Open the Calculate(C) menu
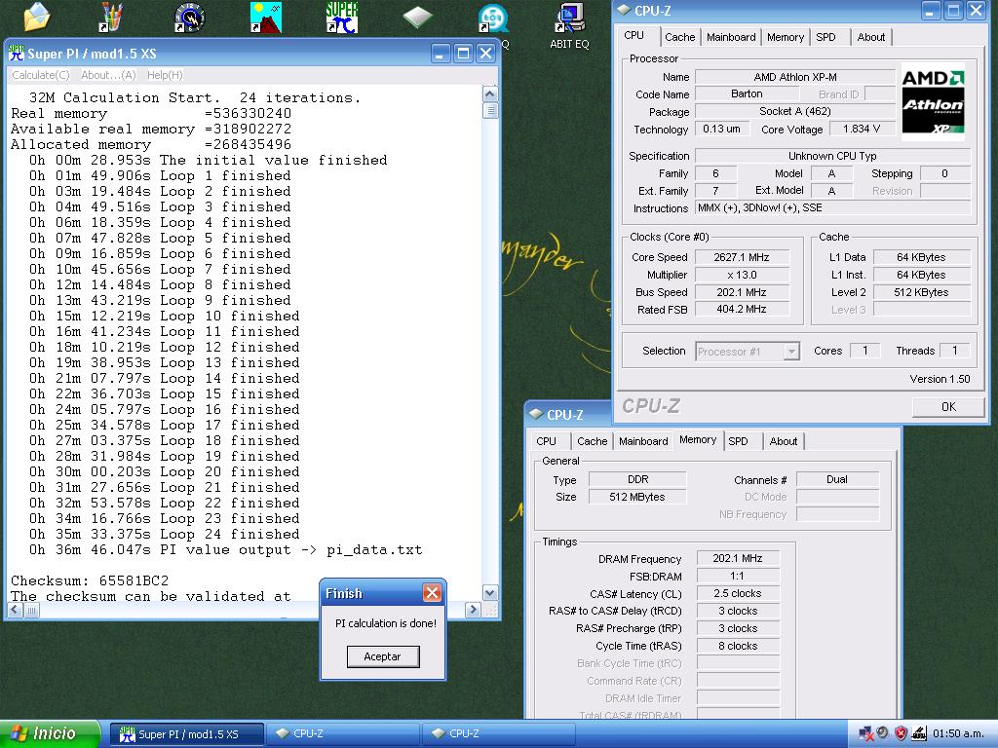 41,75
